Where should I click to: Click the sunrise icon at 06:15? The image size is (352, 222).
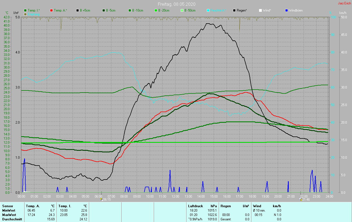(101, 199)
